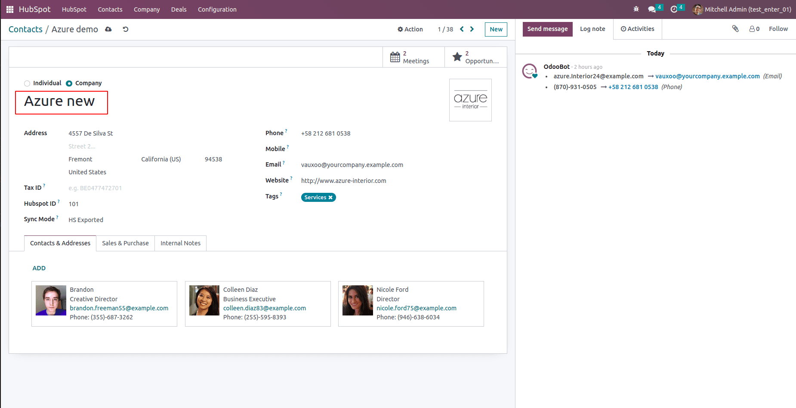Click Send message button
The image size is (796, 408).
[547, 29]
